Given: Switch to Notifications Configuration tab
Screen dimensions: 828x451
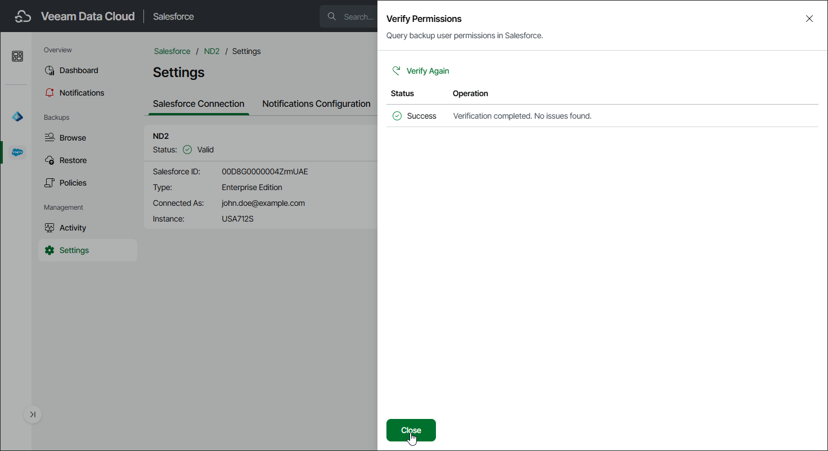Looking at the screenshot, I should 316,104.
